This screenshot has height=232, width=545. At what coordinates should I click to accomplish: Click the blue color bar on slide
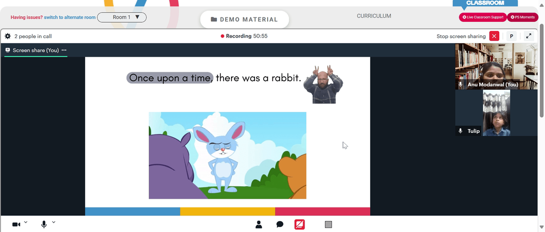132,211
